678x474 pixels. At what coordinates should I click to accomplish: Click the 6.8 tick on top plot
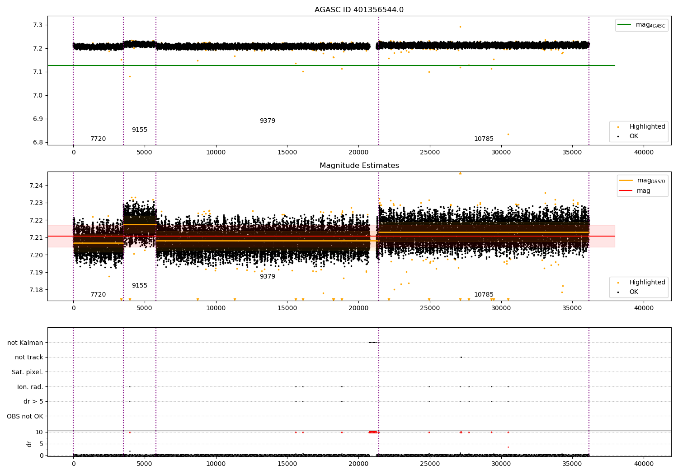(x=38, y=143)
